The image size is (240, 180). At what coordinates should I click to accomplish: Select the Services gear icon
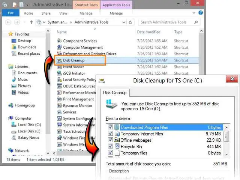coord(59,112)
